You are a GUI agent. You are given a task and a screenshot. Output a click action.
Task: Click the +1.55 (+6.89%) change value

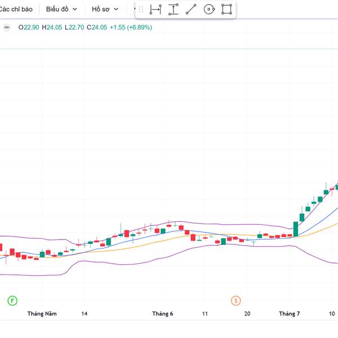(131, 28)
